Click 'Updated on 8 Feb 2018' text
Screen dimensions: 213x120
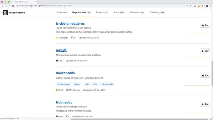tap(76, 61)
